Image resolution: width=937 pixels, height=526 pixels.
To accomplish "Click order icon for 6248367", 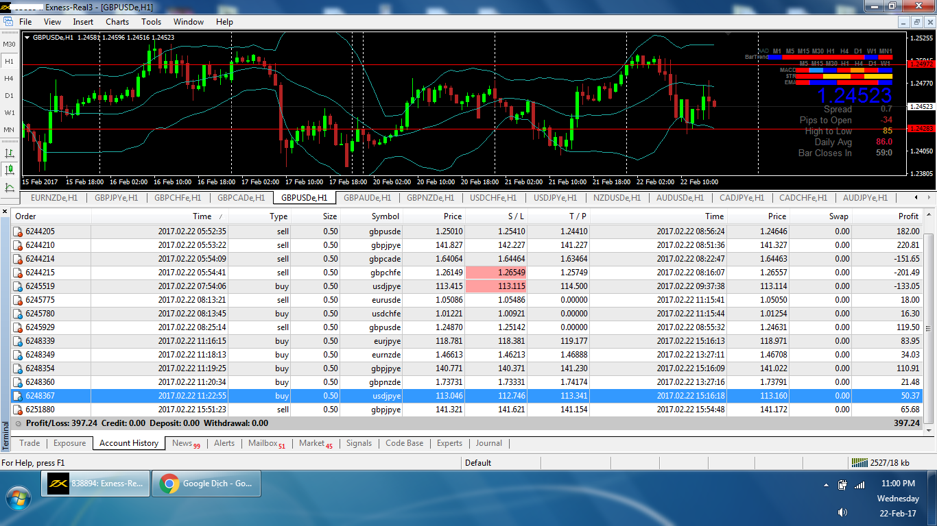I will pos(18,396).
